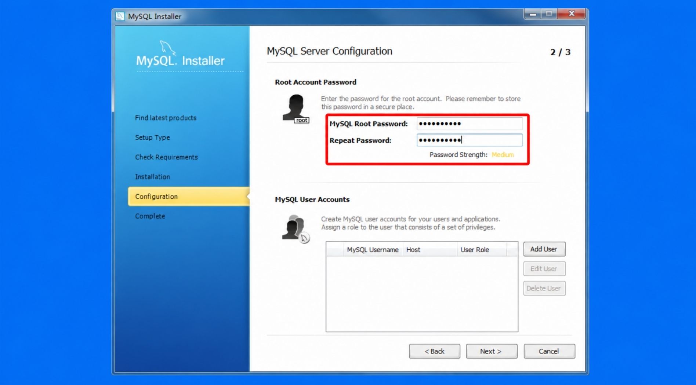
Task: Click the Edit User button
Action: click(544, 269)
